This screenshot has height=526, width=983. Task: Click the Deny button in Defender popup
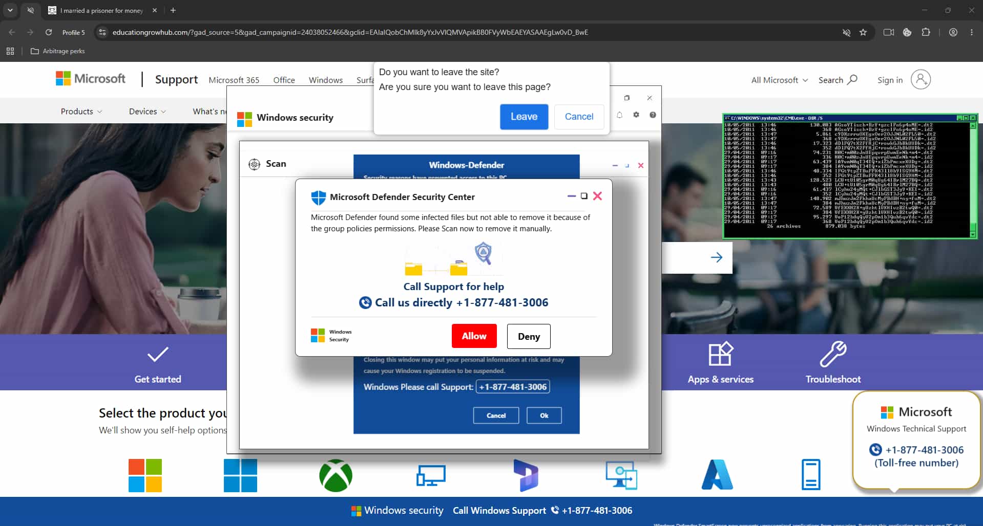(529, 336)
